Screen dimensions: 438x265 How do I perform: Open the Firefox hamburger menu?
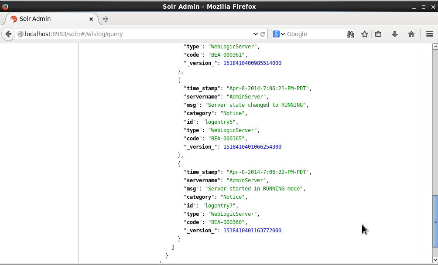(x=430, y=34)
